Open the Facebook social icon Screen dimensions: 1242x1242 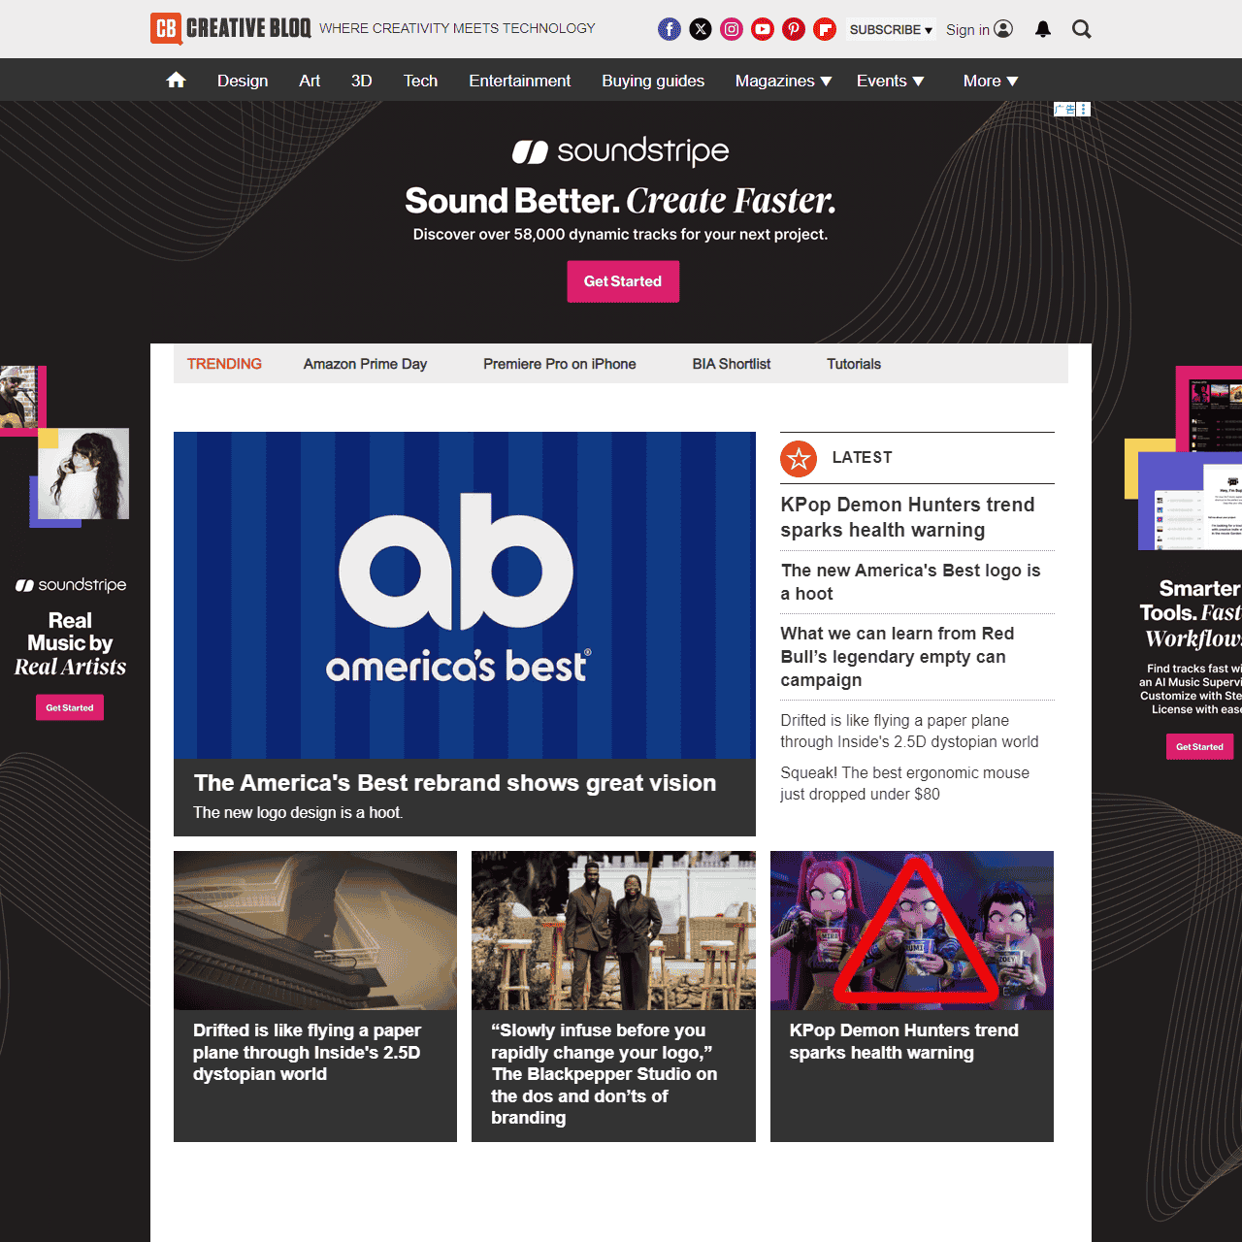(x=670, y=29)
